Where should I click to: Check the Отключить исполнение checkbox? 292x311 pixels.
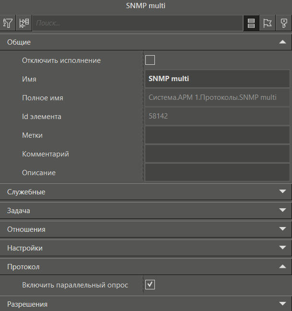150,60
